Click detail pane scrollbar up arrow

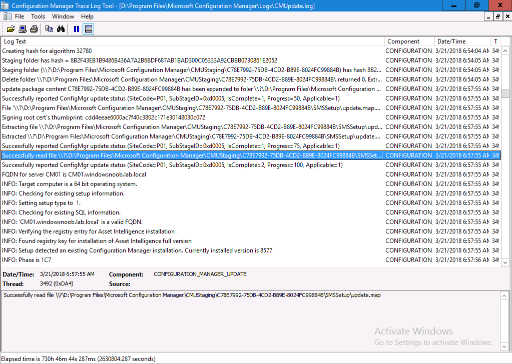tap(504, 295)
